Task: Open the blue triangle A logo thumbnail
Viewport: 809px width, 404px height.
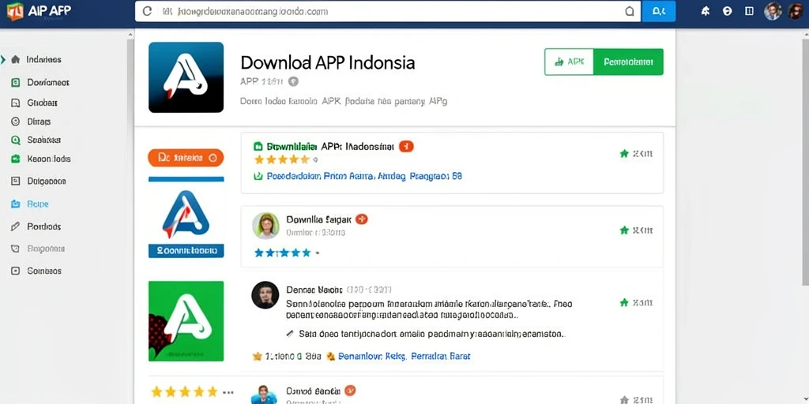Action: pos(186,213)
